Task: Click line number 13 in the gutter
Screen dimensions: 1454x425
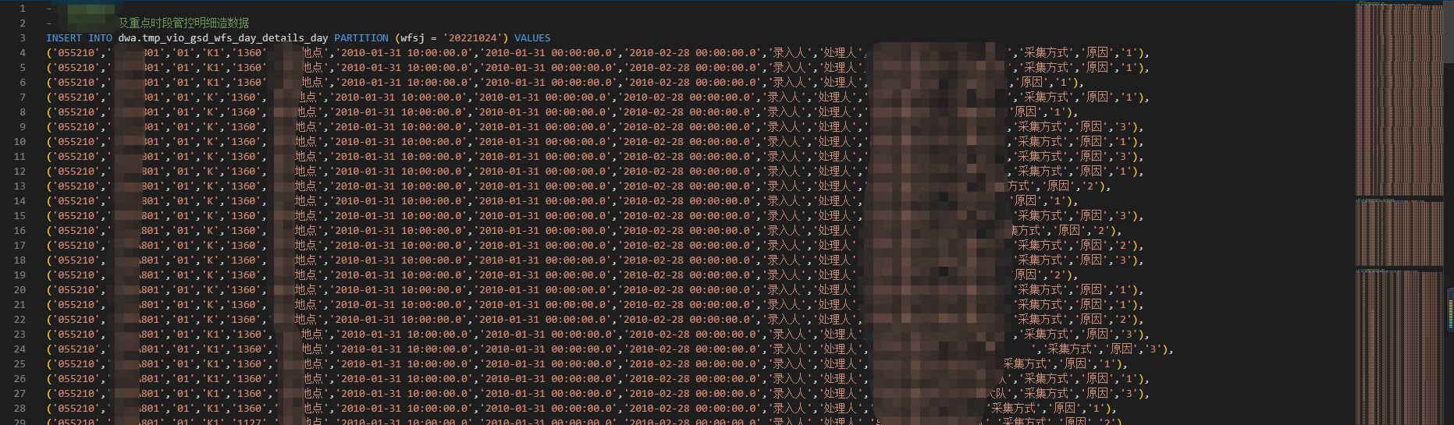Action: pos(20,186)
